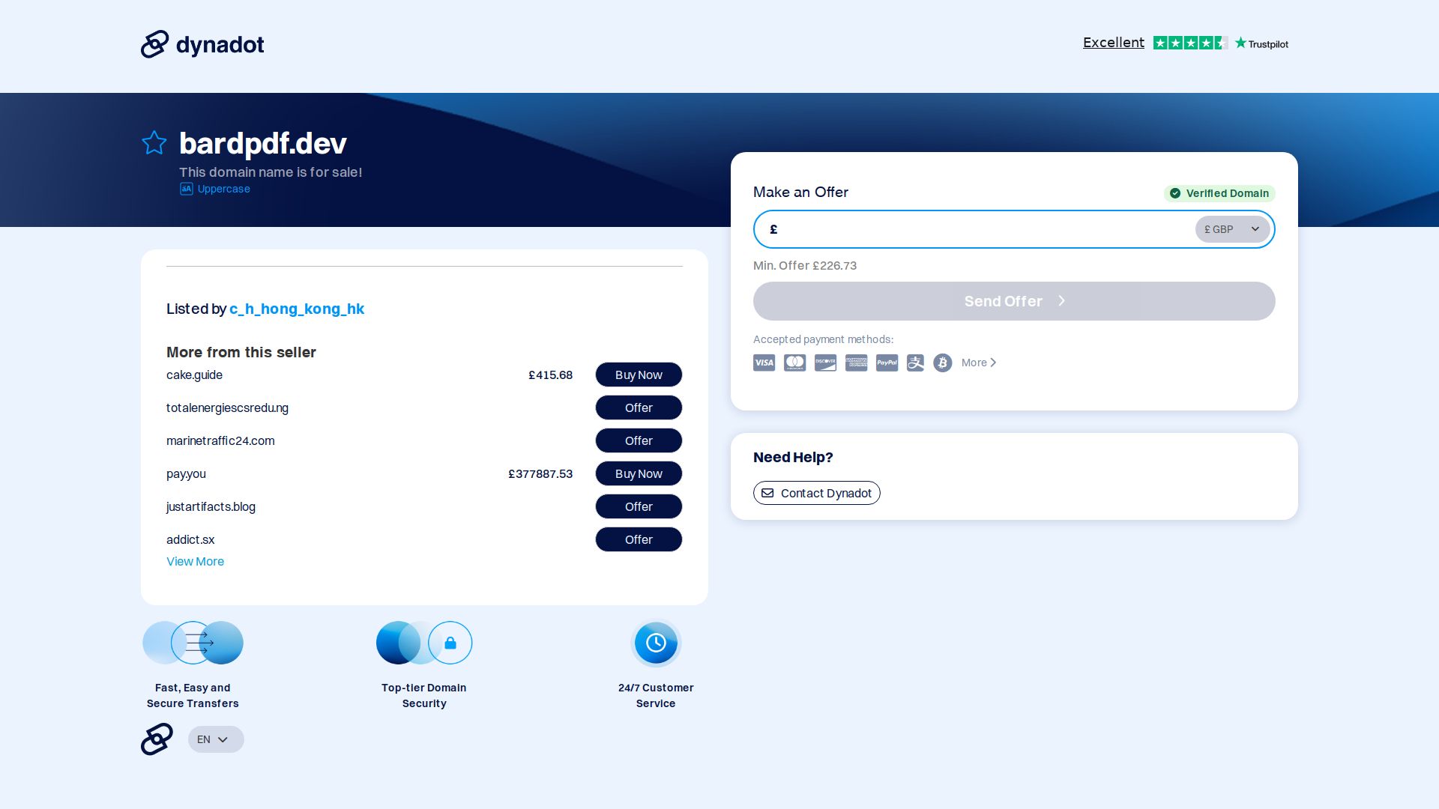Click Offer button for marinetraffic24.com
1439x809 pixels.
point(639,440)
